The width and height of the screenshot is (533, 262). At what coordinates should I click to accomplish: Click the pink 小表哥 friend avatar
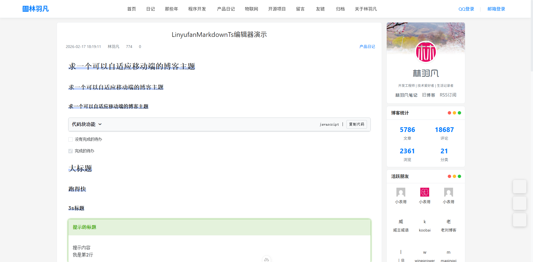point(425,192)
